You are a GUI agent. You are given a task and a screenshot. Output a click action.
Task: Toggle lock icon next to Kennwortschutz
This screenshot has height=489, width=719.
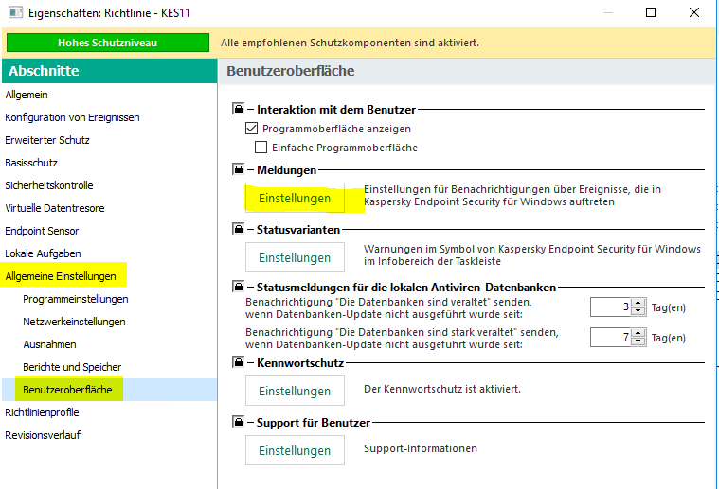pyautogui.click(x=239, y=362)
